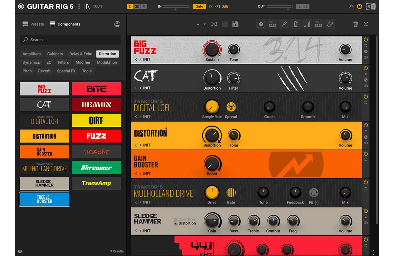Open the INIT preset list on Gain Booster
This screenshot has width=394, height=256.
click(147, 174)
